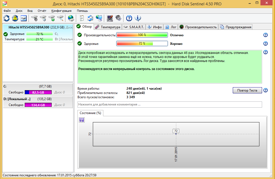275x179 pixels.
Task: Maximize the Hard Disk Sentinel window
Action: [257, 3]
